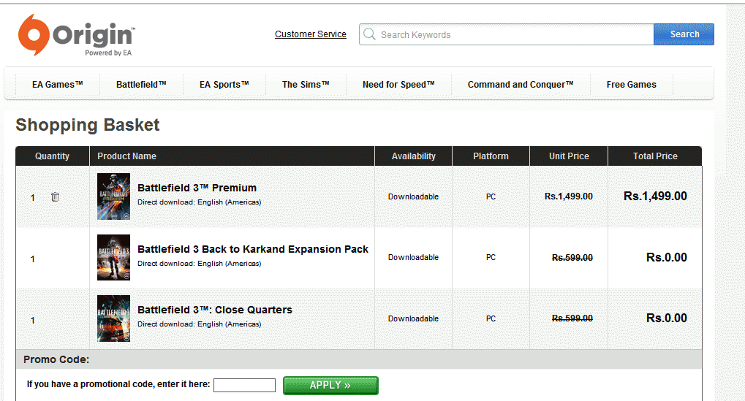Screen dimensions: 745x401
Task: Click the Origin logo
Action: (76, 35)
